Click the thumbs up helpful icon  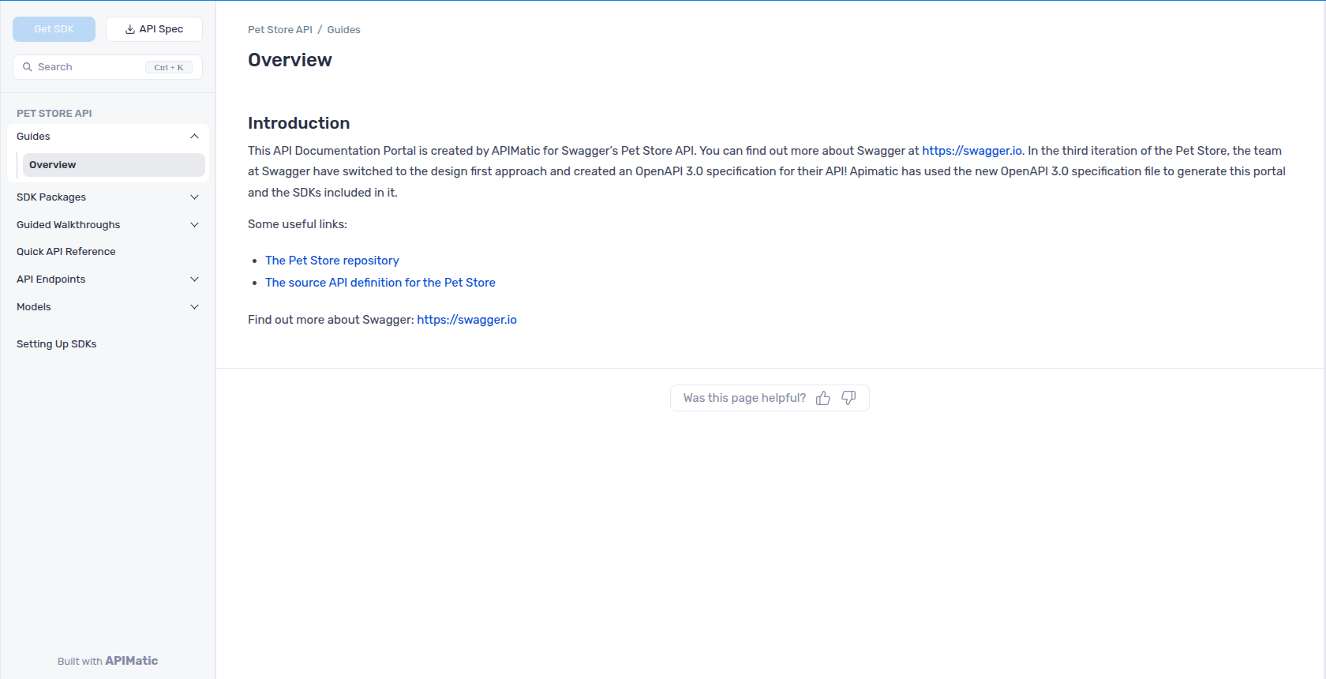tap(823, 398)
